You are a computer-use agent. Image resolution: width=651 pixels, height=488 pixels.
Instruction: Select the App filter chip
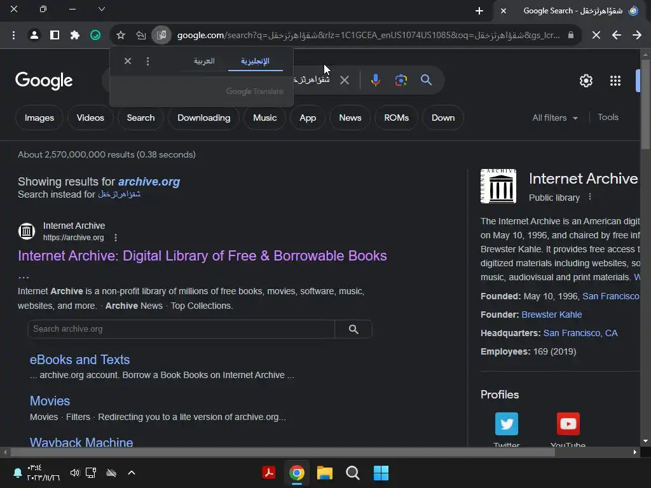308,118
